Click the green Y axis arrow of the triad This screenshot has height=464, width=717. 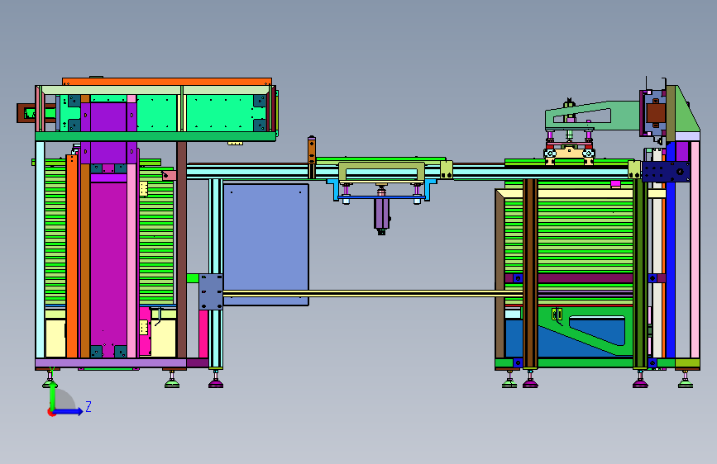click(x=53, y=396)
